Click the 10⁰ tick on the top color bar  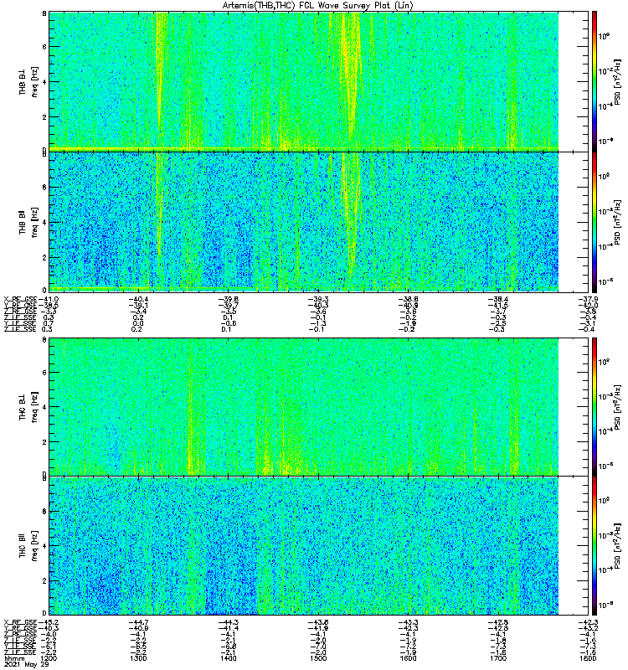[604, 36]
